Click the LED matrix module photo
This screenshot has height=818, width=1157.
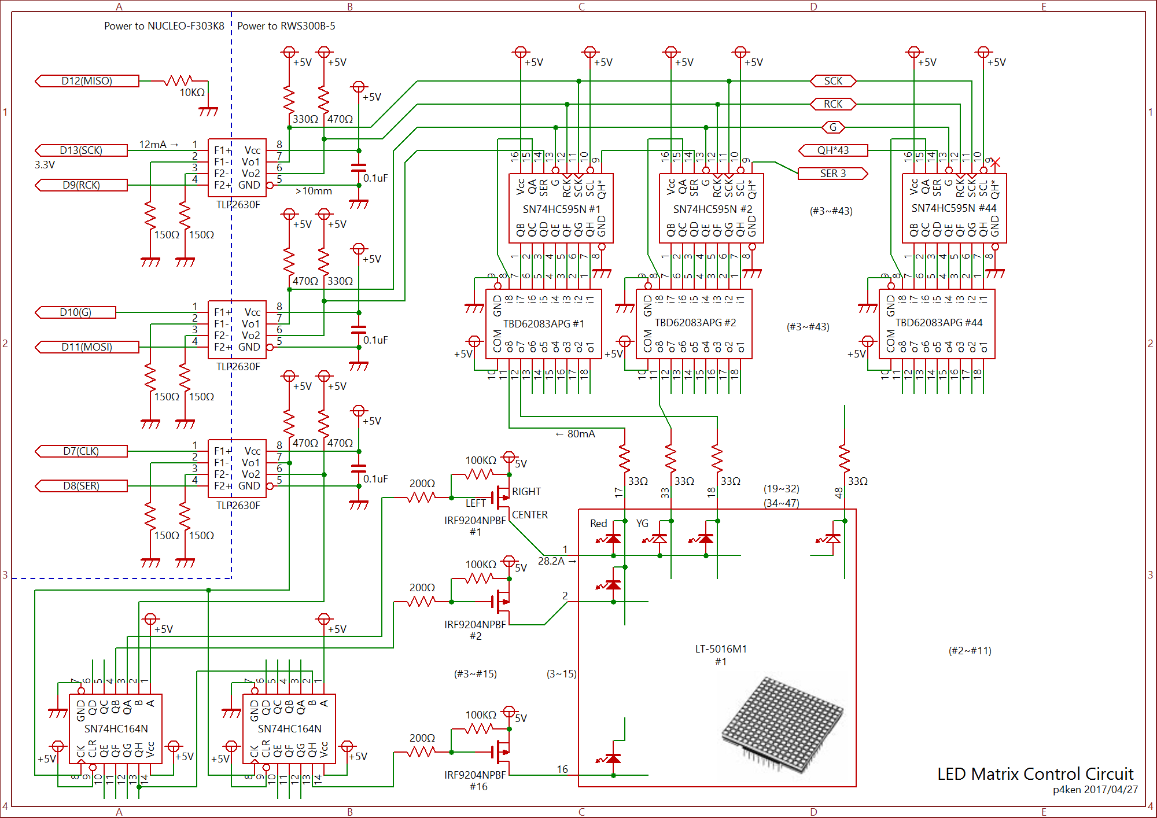tap(783, 725)
